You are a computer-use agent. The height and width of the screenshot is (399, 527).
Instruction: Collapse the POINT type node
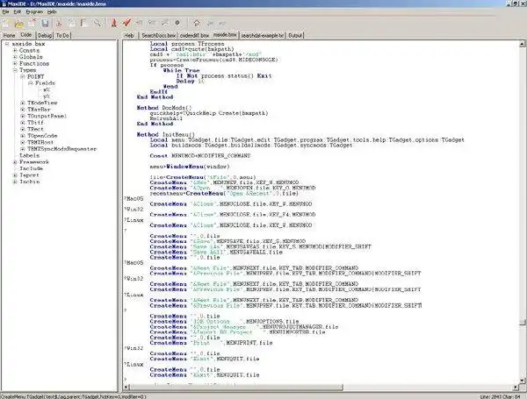coord(23,76)
